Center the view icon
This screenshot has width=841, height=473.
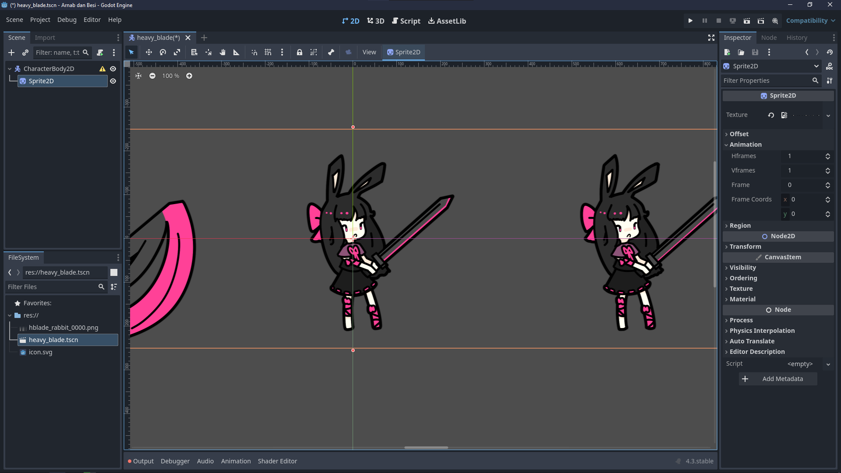tap(138, 76)
